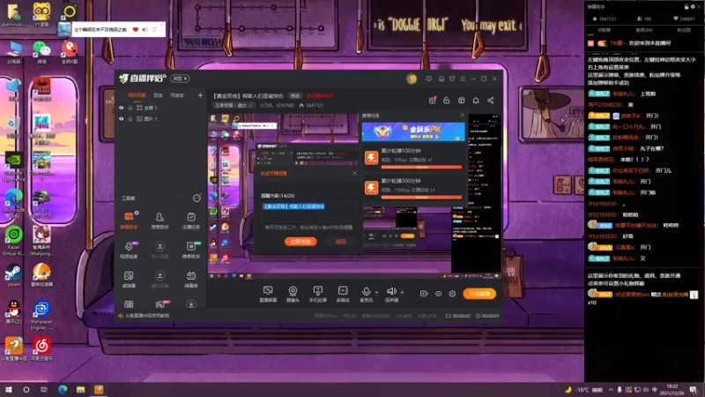Screen dimensions: 705x397
Task: Open the 弹幕助手 danmaku helper tool
Action: pos(129,220)
